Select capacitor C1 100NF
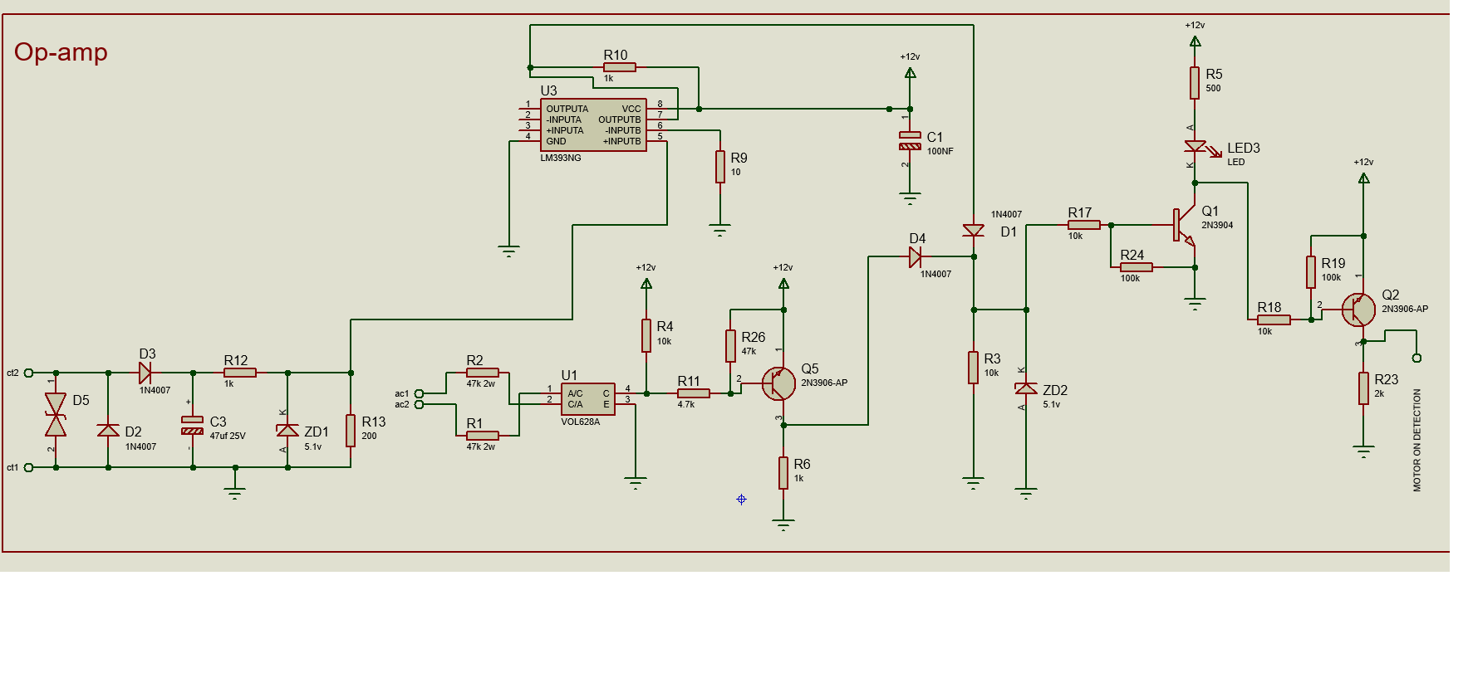This screenshot has height=678, width=1468. (x=910, y=141)
